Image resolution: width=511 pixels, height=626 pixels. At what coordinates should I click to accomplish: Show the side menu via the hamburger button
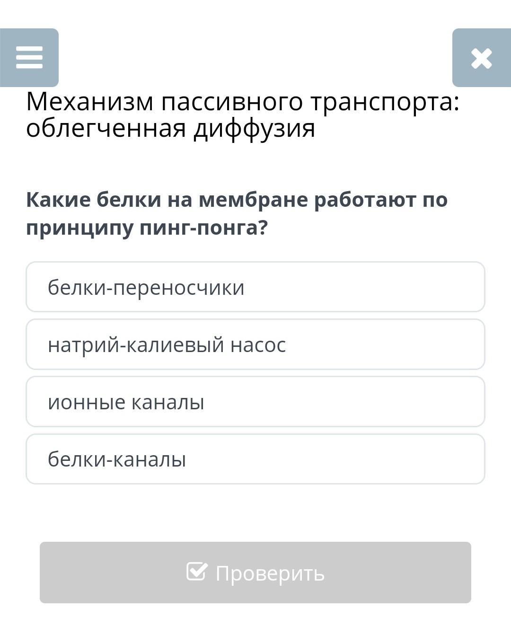[29, 58]
